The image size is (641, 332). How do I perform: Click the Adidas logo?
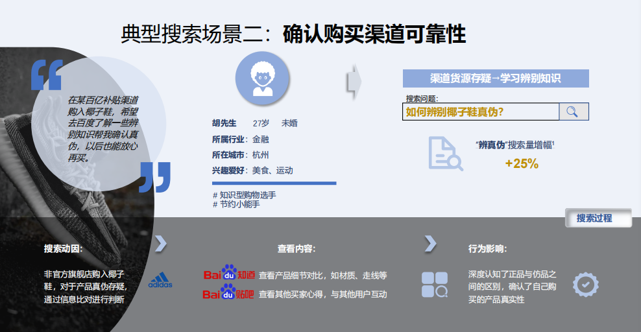pyautogui.click(x=160, y=280)
